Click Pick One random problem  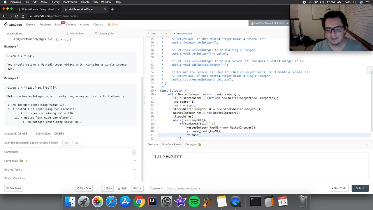point(84,188)
